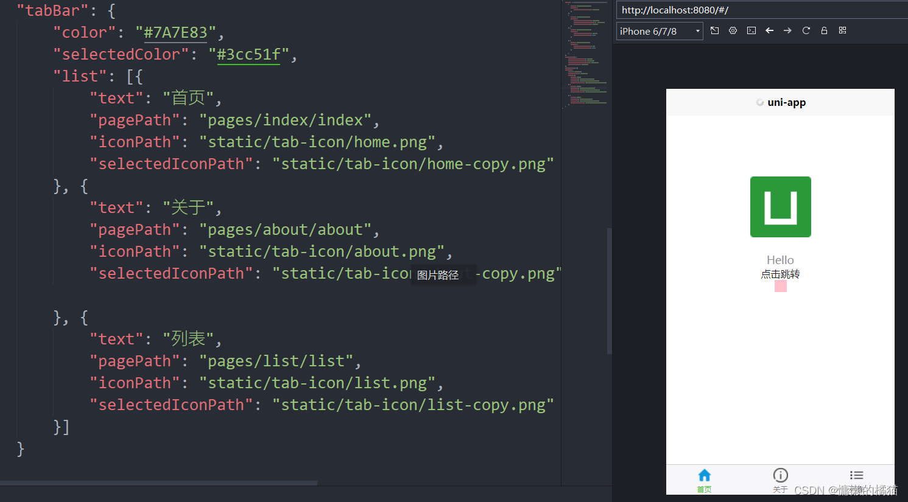Click "static/tab-icon/home.png" string

pos(317,142)
